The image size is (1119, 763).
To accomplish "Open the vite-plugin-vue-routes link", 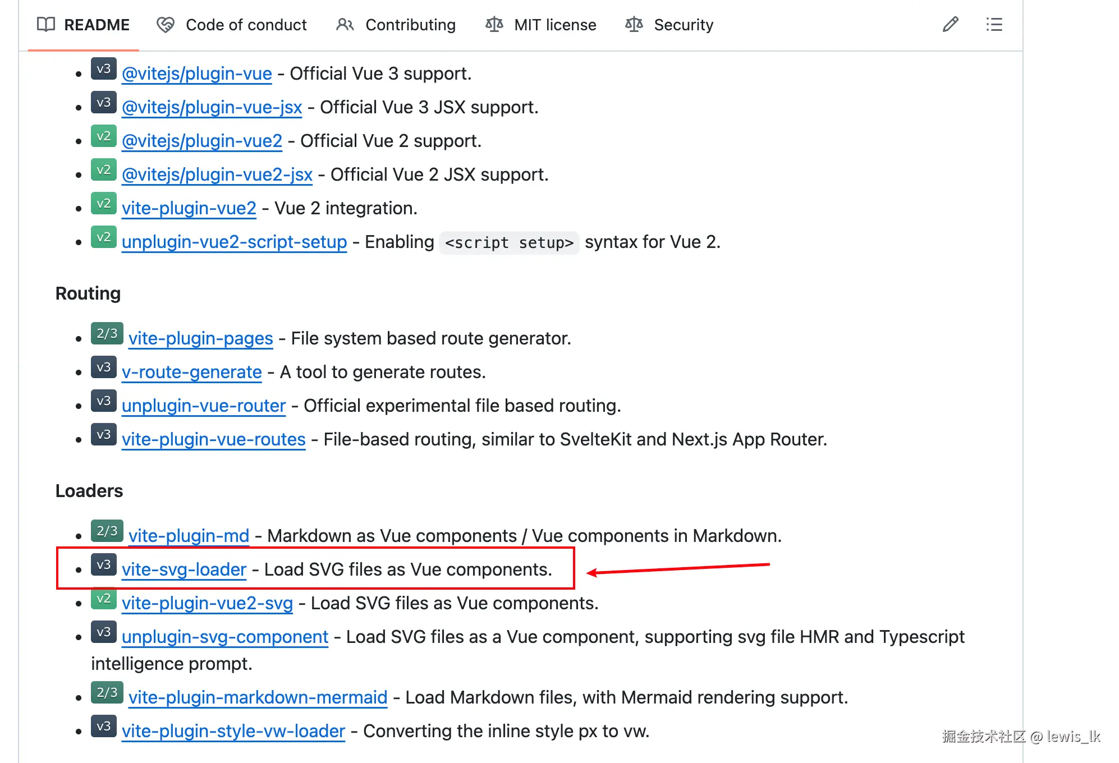I will tap(213, 439).
